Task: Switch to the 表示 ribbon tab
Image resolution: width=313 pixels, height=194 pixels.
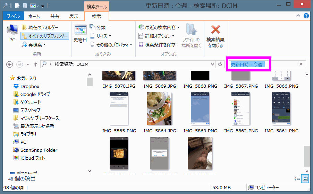Action: click(x=74, y=16)
